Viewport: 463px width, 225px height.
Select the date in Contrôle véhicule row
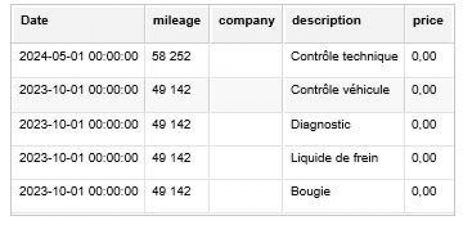pos(78,90)
